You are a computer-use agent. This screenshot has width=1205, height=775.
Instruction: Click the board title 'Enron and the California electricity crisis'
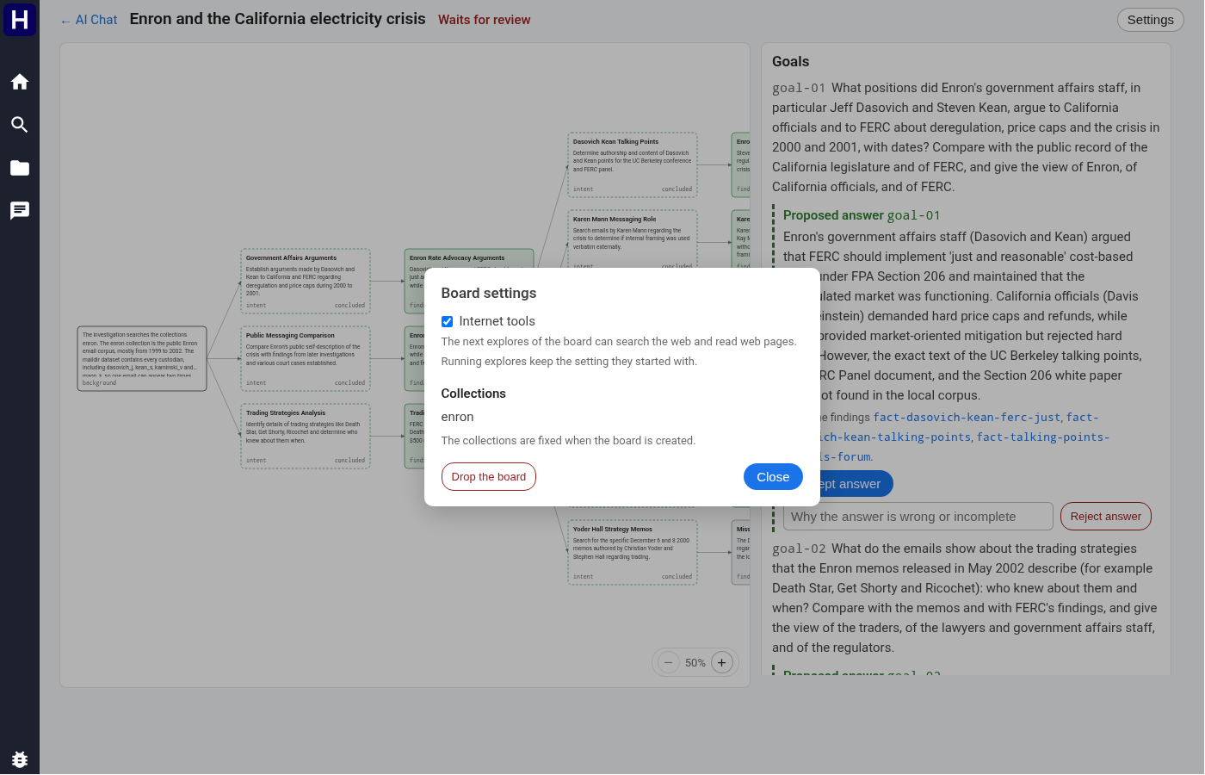pos(278,19)
